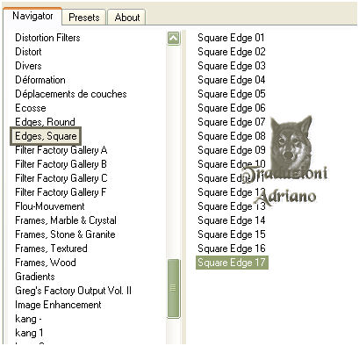Image resolution: width=359 pixels, height=346 pixels.
Task: Choose the Distortion Filters category
Action: [47, 38]
